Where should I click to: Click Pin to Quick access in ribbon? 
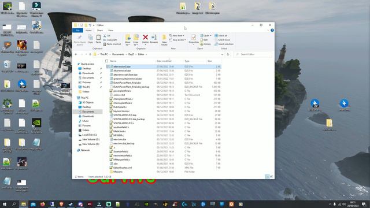(80, 40)
